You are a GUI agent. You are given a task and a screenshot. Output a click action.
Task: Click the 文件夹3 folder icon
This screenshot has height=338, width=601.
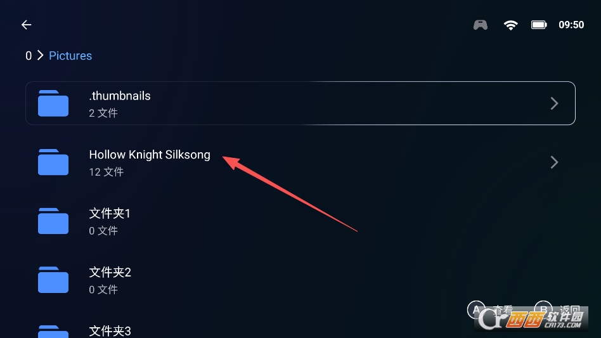point(53,330)
